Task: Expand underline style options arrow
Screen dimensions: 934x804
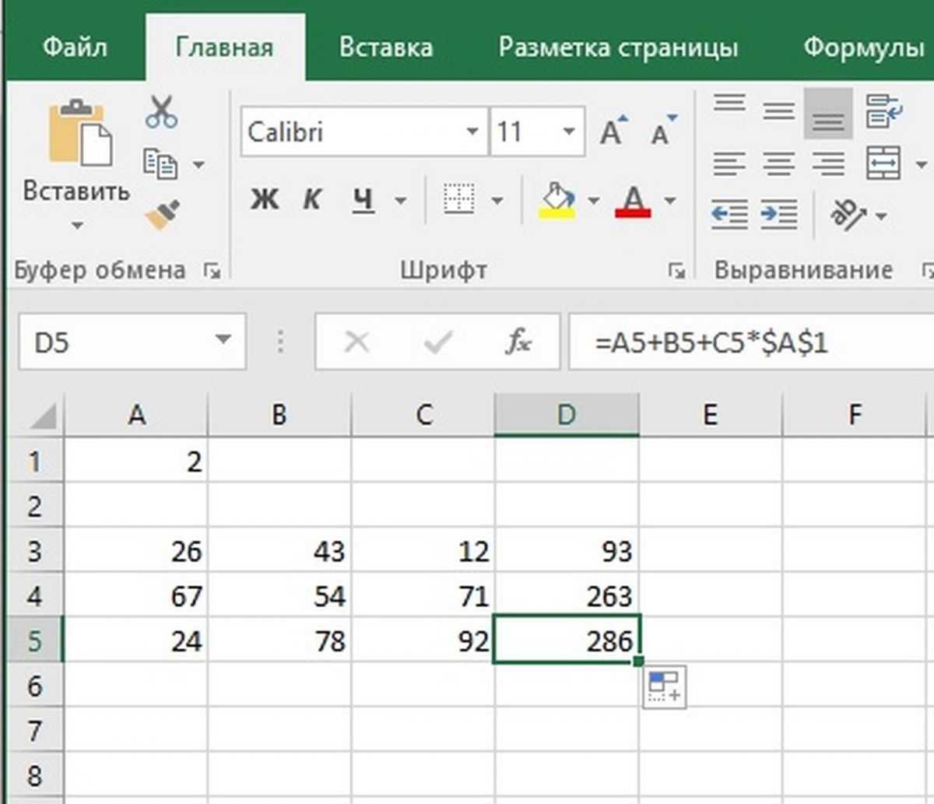Action: (x=401, y=201)
